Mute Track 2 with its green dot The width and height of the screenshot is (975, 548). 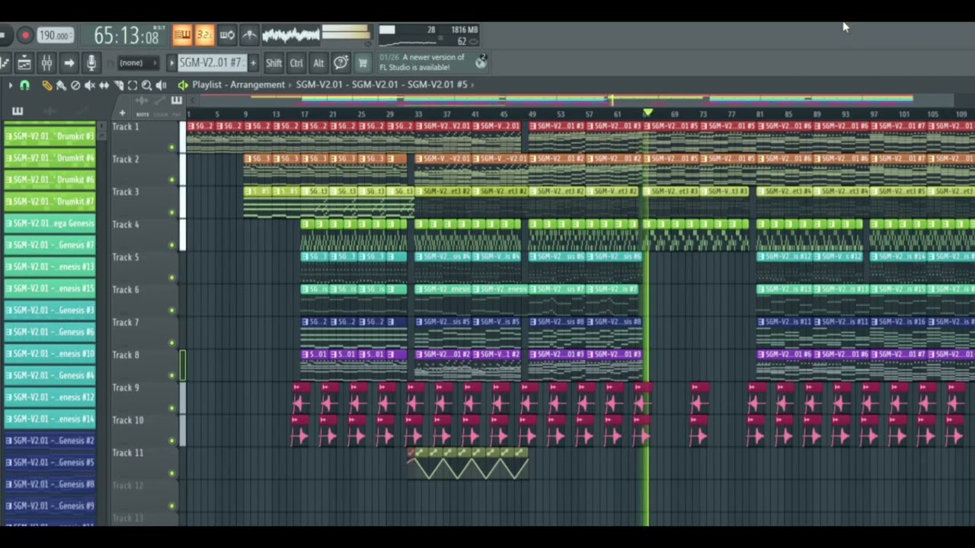[x=171, y=180]
